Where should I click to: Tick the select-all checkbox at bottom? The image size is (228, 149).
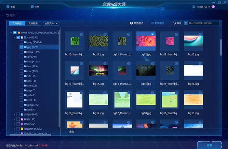[x=67, y=131]
